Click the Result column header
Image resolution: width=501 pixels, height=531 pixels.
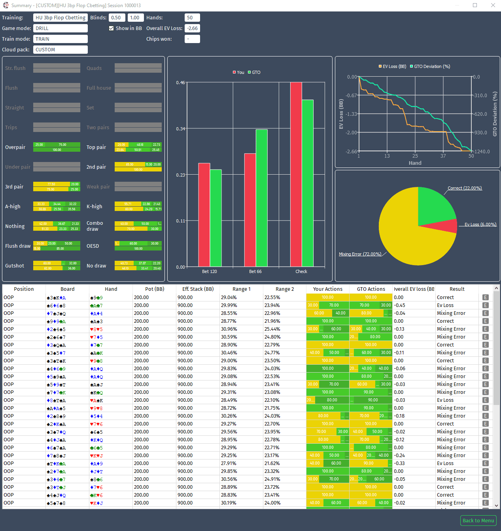(457, 289)
